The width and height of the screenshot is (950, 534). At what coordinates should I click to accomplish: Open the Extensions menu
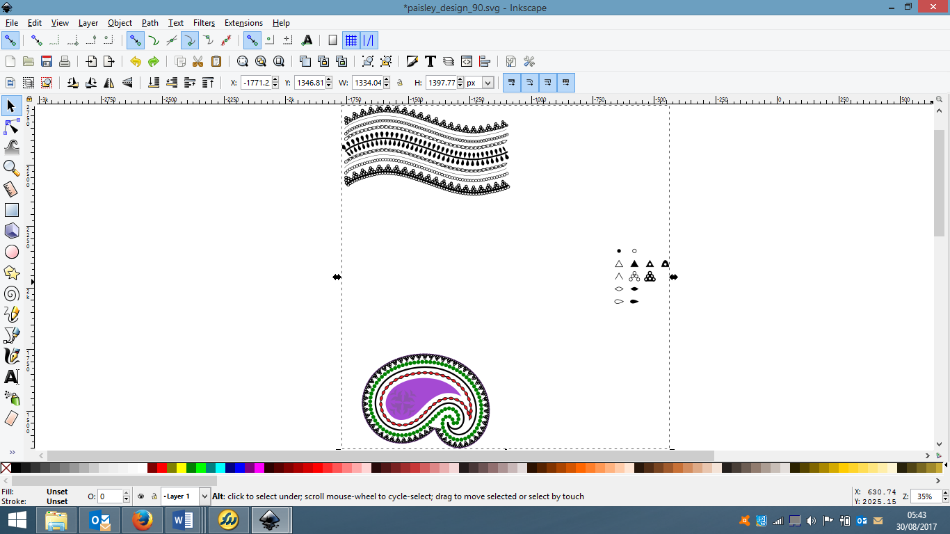point(243,22)
